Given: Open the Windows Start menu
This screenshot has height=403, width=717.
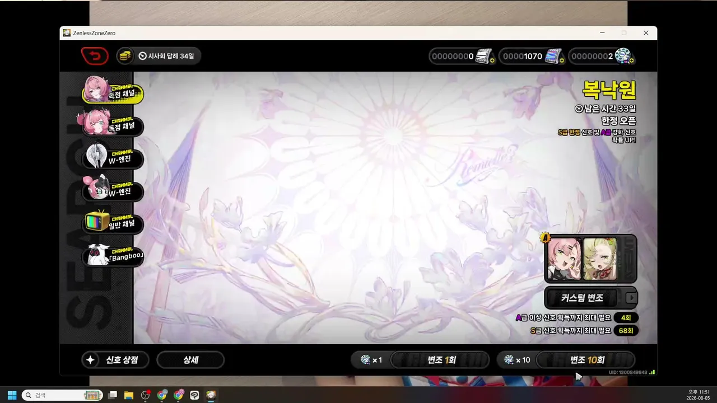Looking at the screenshot, I should click(x=12, y=395).
